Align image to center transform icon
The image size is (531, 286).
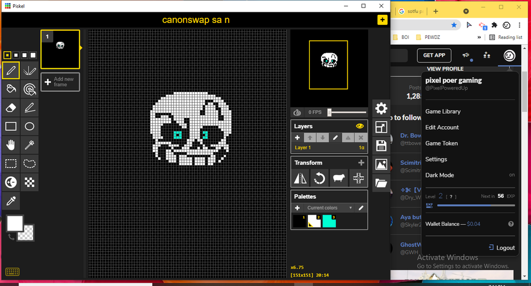click(358, 178)
